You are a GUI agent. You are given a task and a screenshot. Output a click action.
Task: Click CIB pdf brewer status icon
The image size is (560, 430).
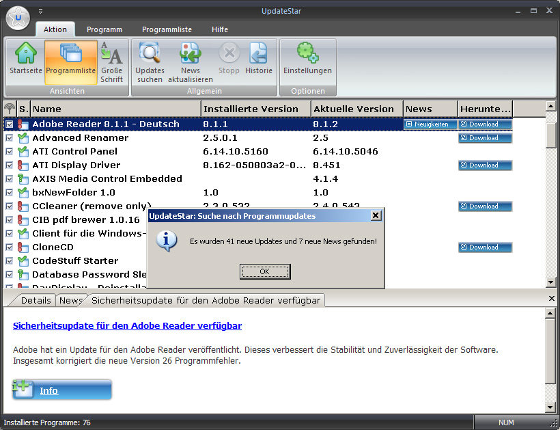pos(23,219)
